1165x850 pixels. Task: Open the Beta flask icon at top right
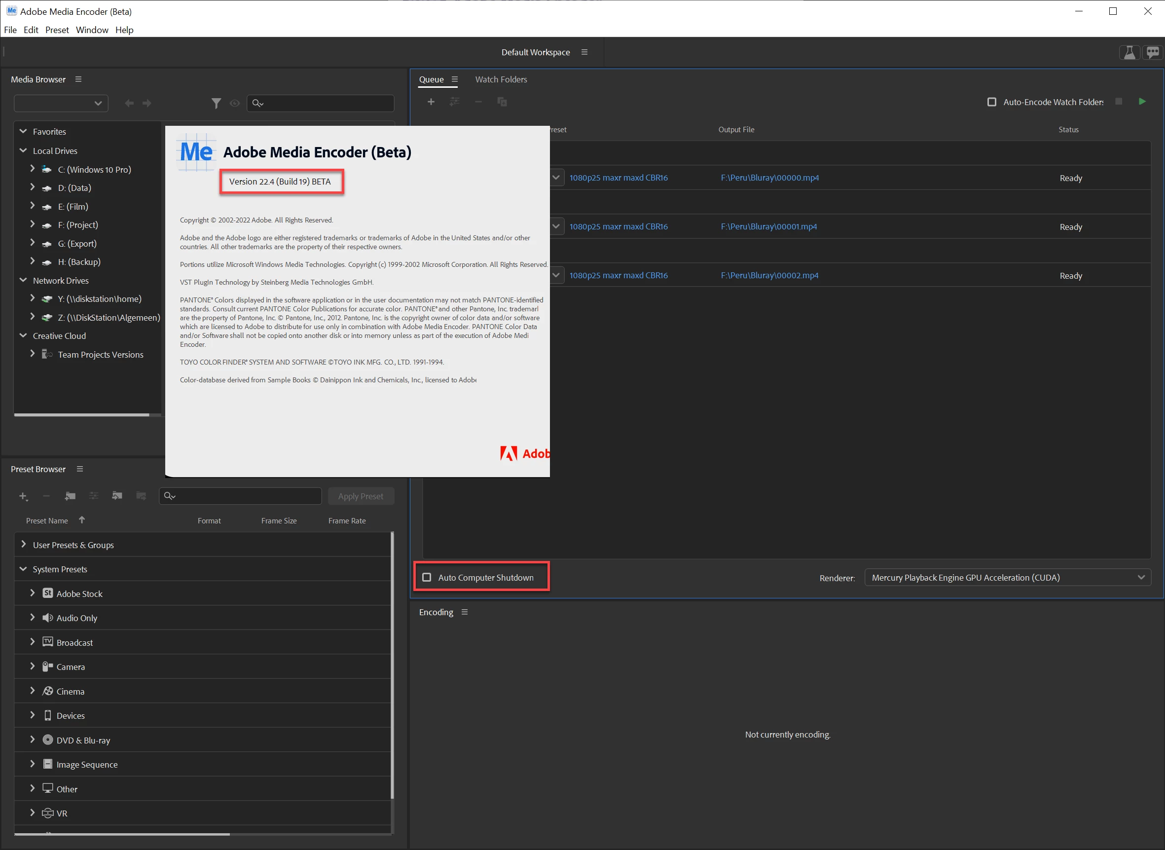point(1129,52)
